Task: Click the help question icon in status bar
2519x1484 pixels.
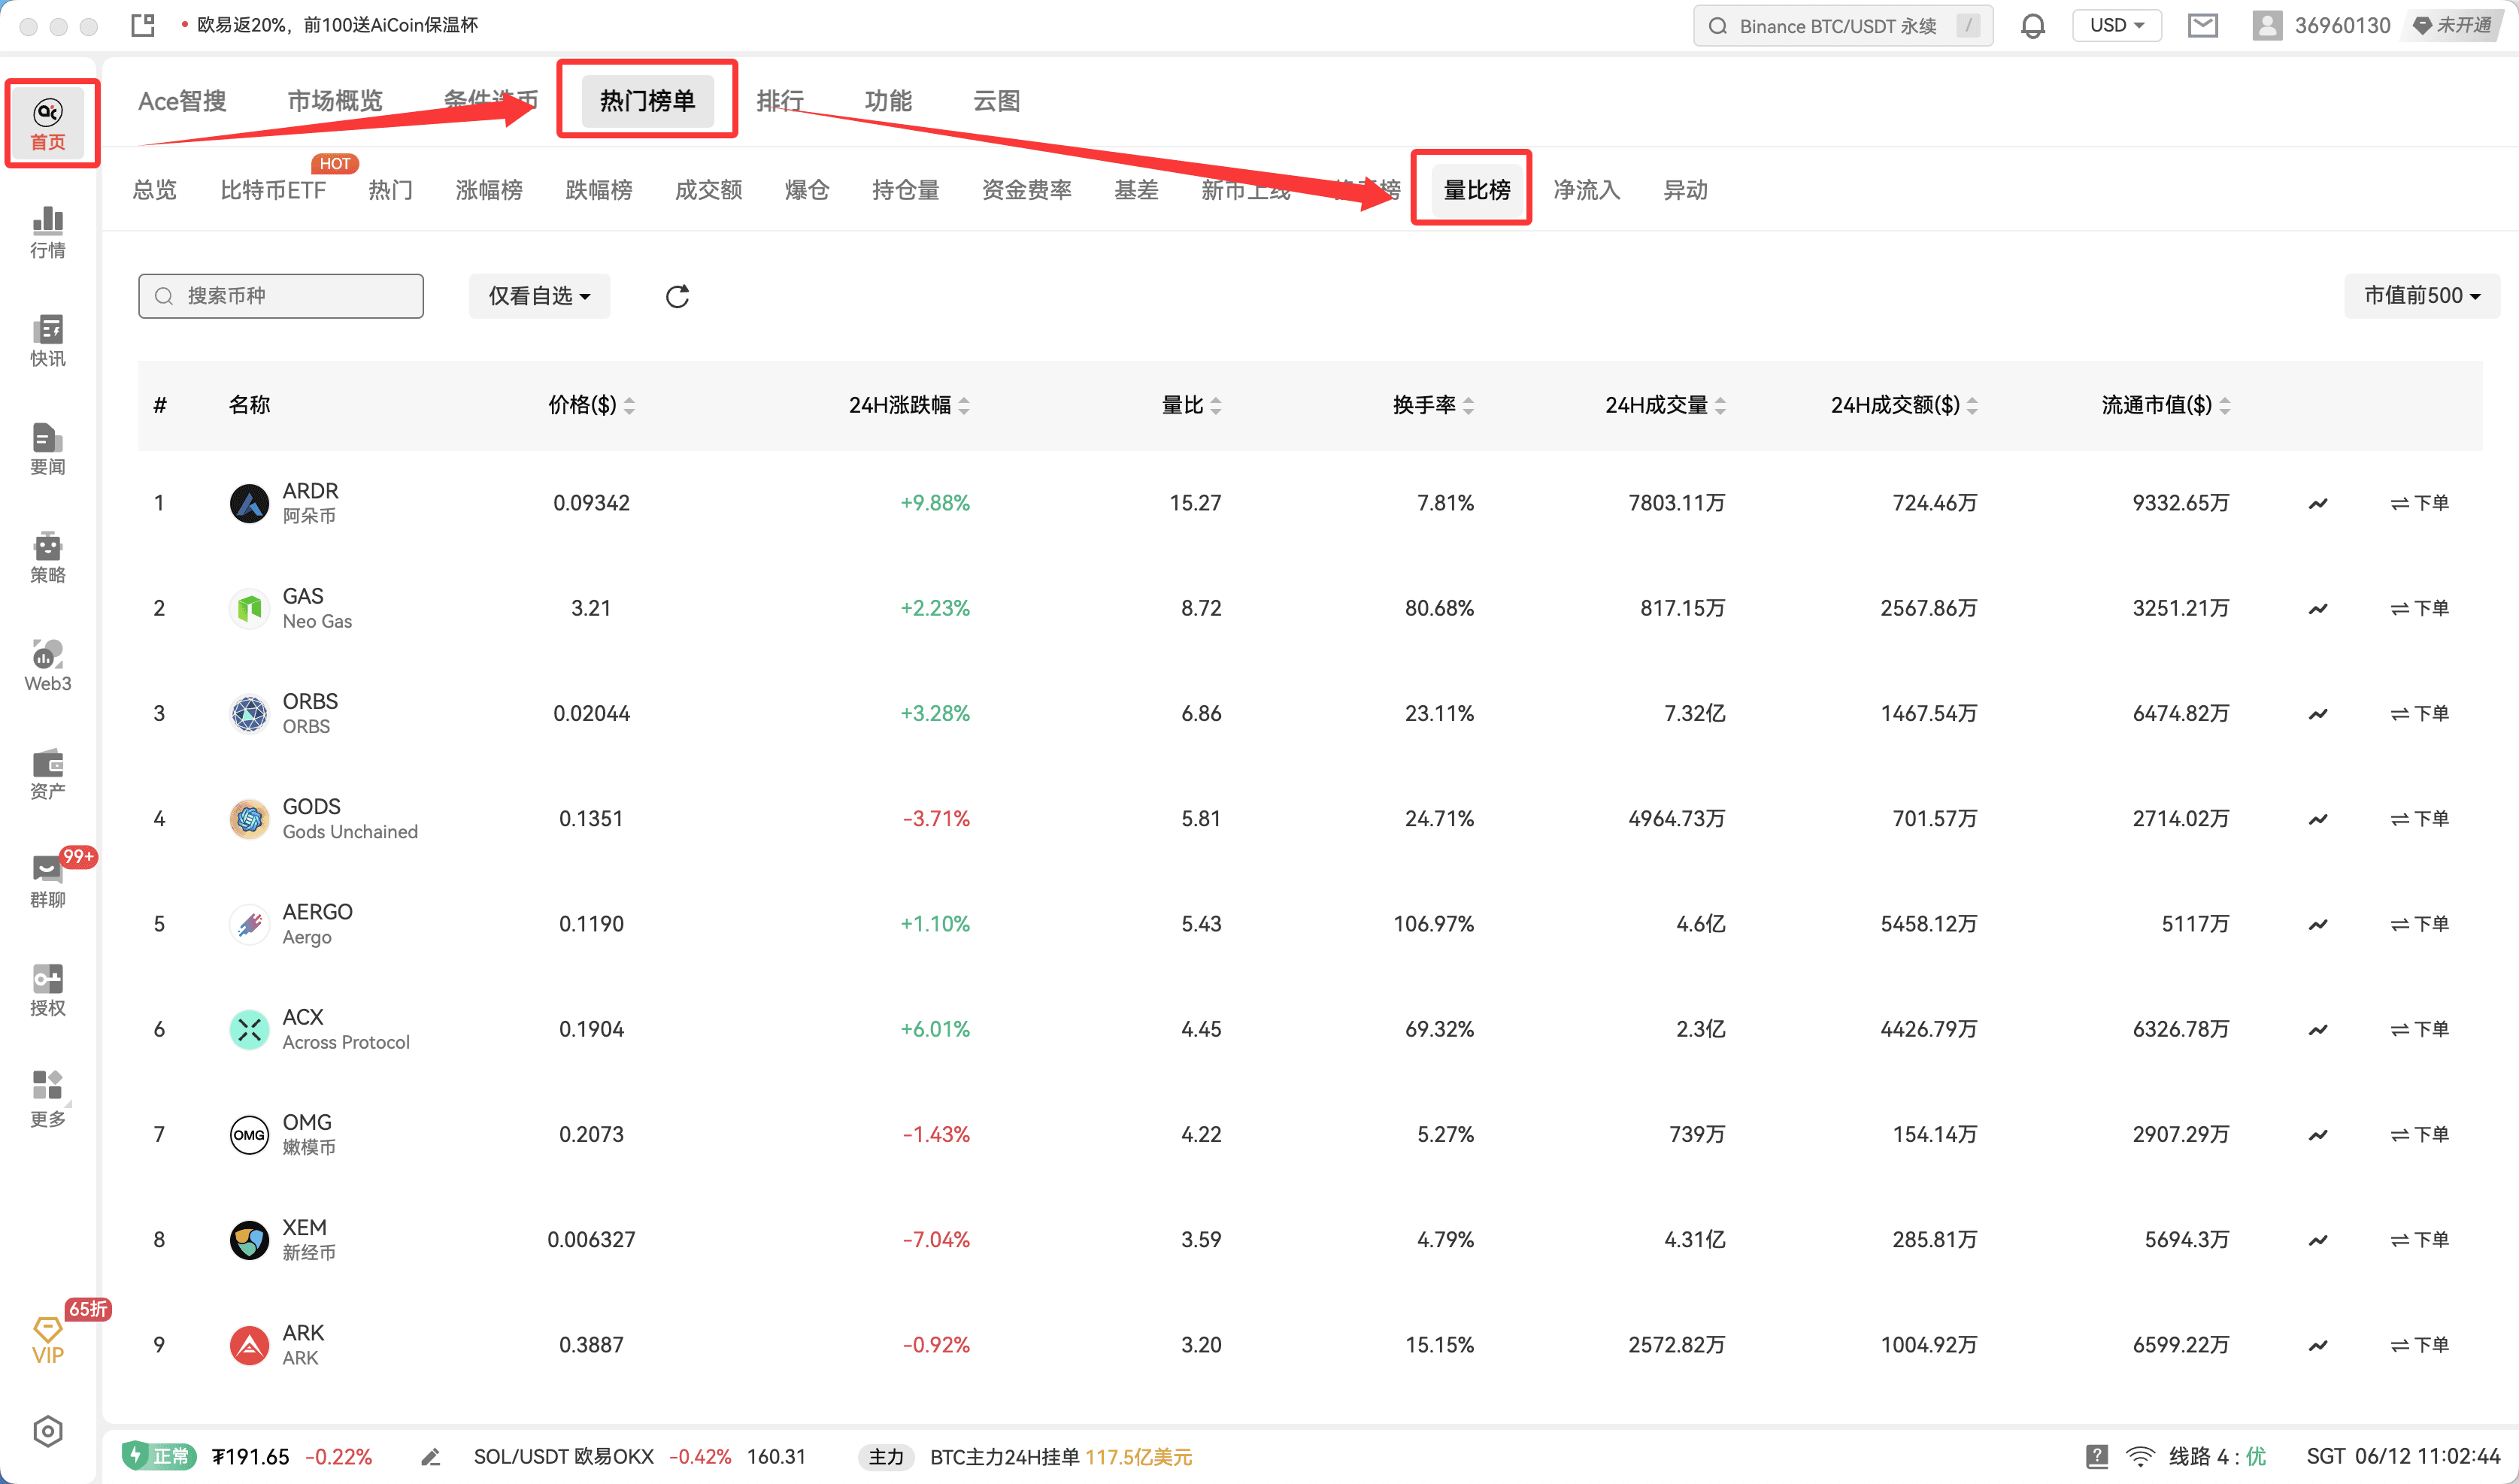Action: pos(2097,1457)
